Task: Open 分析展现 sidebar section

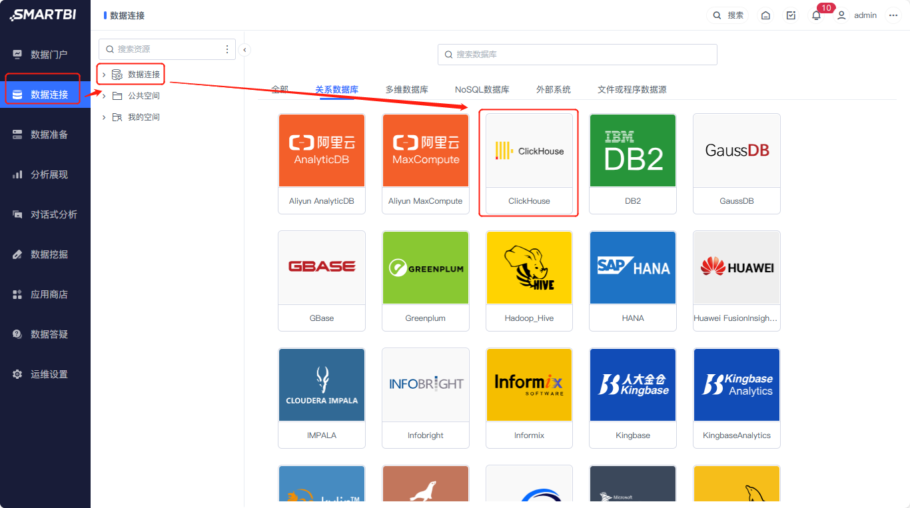Action: tap(45, 174)
